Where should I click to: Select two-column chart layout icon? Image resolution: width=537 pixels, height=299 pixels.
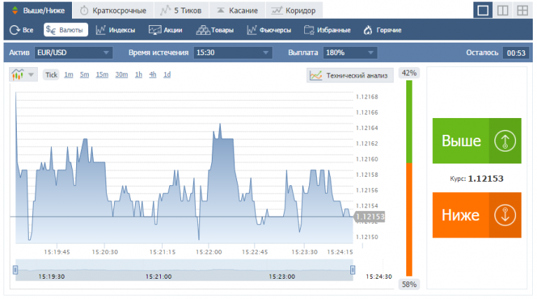503,10
